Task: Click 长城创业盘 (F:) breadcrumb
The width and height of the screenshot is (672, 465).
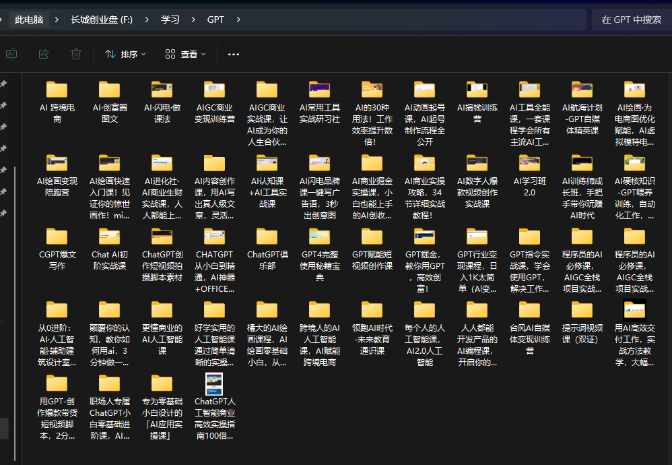Action: tap(102, 20)
